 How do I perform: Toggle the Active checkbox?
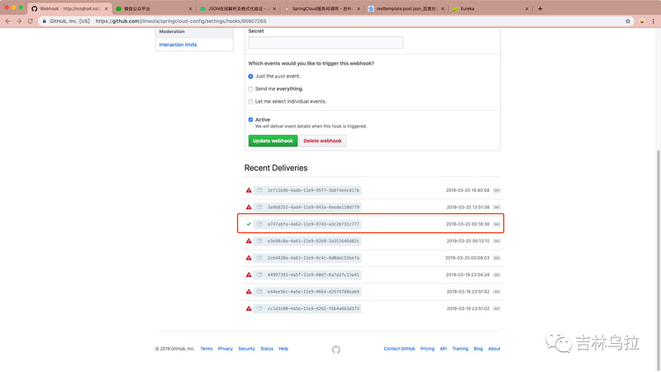(x=250, y=120)
